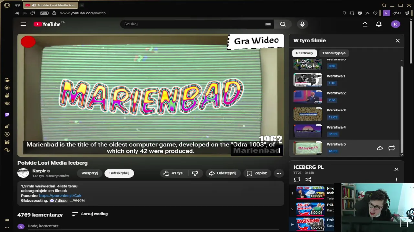Reload the current YouTube page
This screenshot has width=414, height=232.
pos(32,13)
